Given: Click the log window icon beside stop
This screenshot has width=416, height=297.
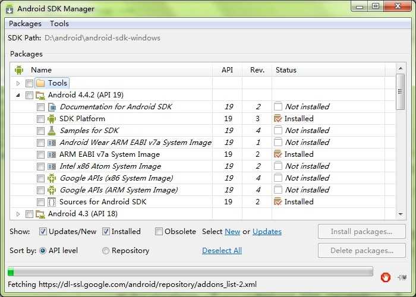Looking at the screenshot, I should tap(402, 277).
